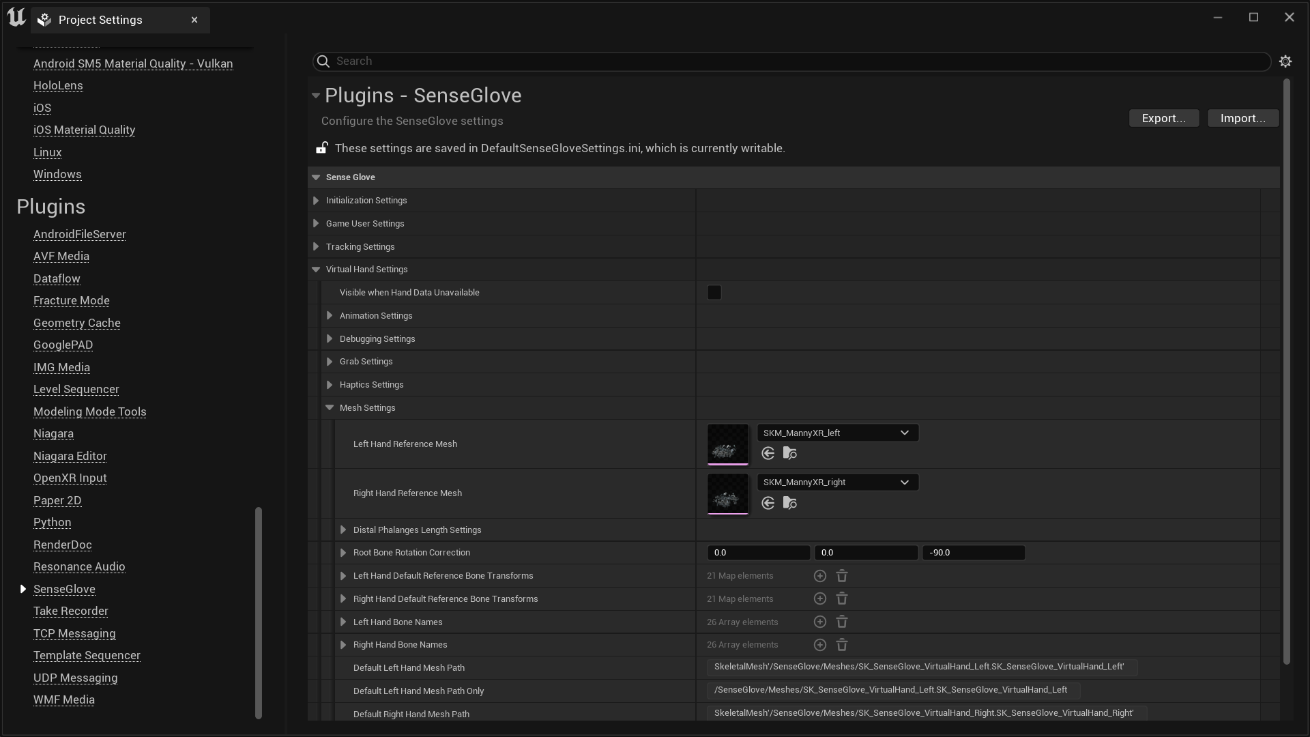Click the SenseGlove plugin in sidebar
Image resolution: width=1310 pixels, height=737 pixels.
click(x=64, y=588)
